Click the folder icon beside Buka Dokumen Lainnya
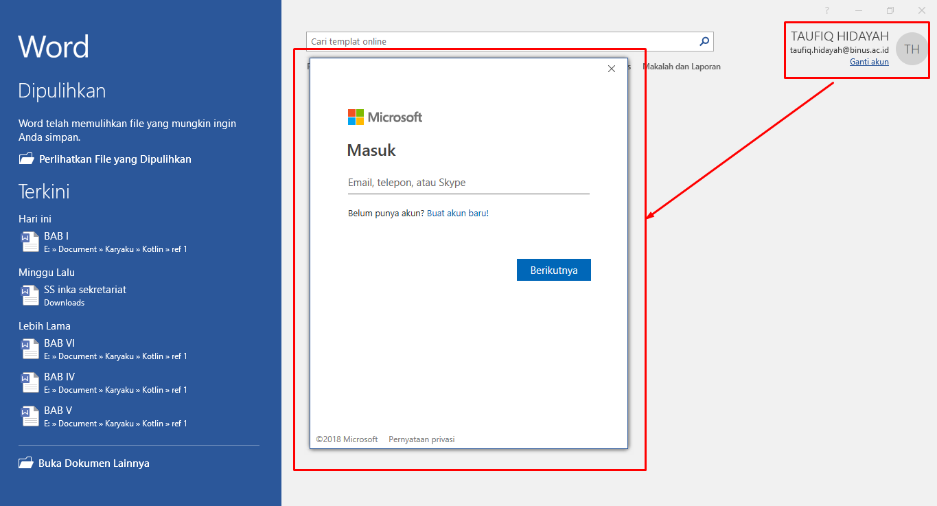937x506 pixels. click(26, 463)
